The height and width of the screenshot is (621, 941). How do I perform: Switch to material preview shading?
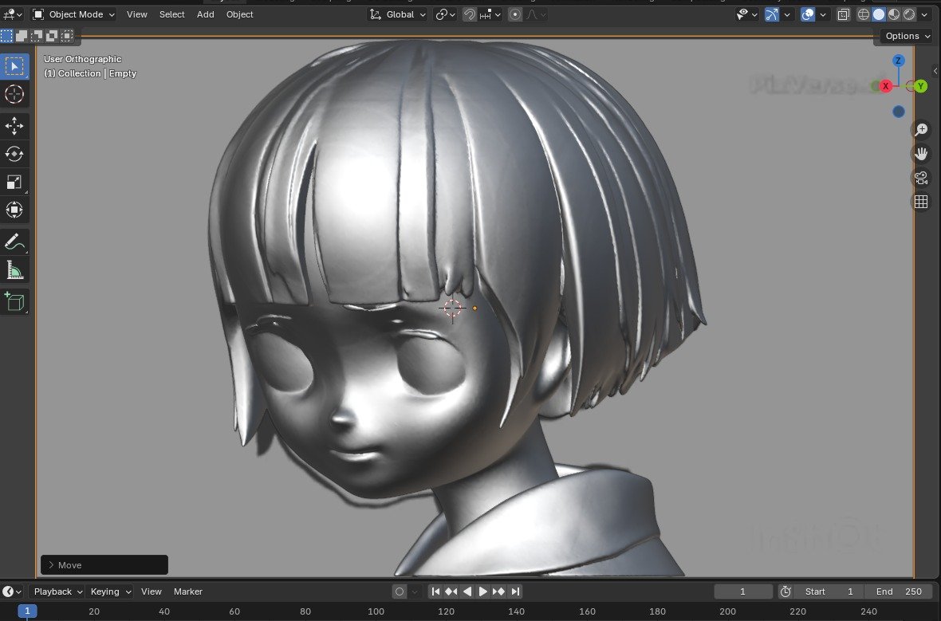coord(894,14)
